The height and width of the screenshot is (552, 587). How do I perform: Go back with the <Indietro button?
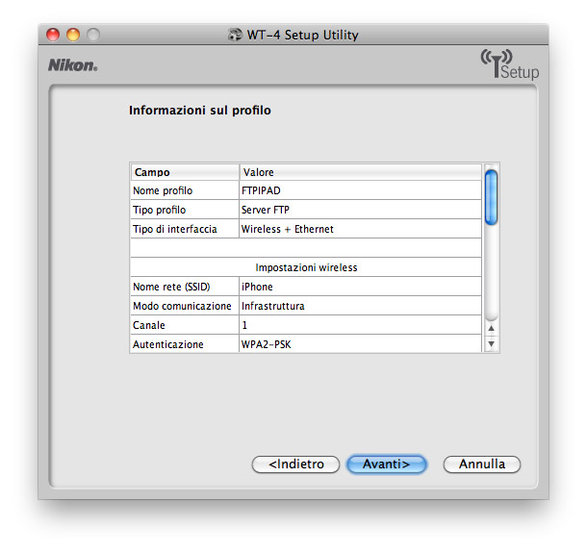pyautogui.click(x=295, y=464)
